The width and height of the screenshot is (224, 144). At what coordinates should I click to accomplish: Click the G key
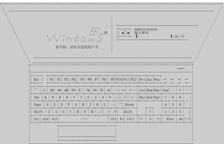point(76,105)
